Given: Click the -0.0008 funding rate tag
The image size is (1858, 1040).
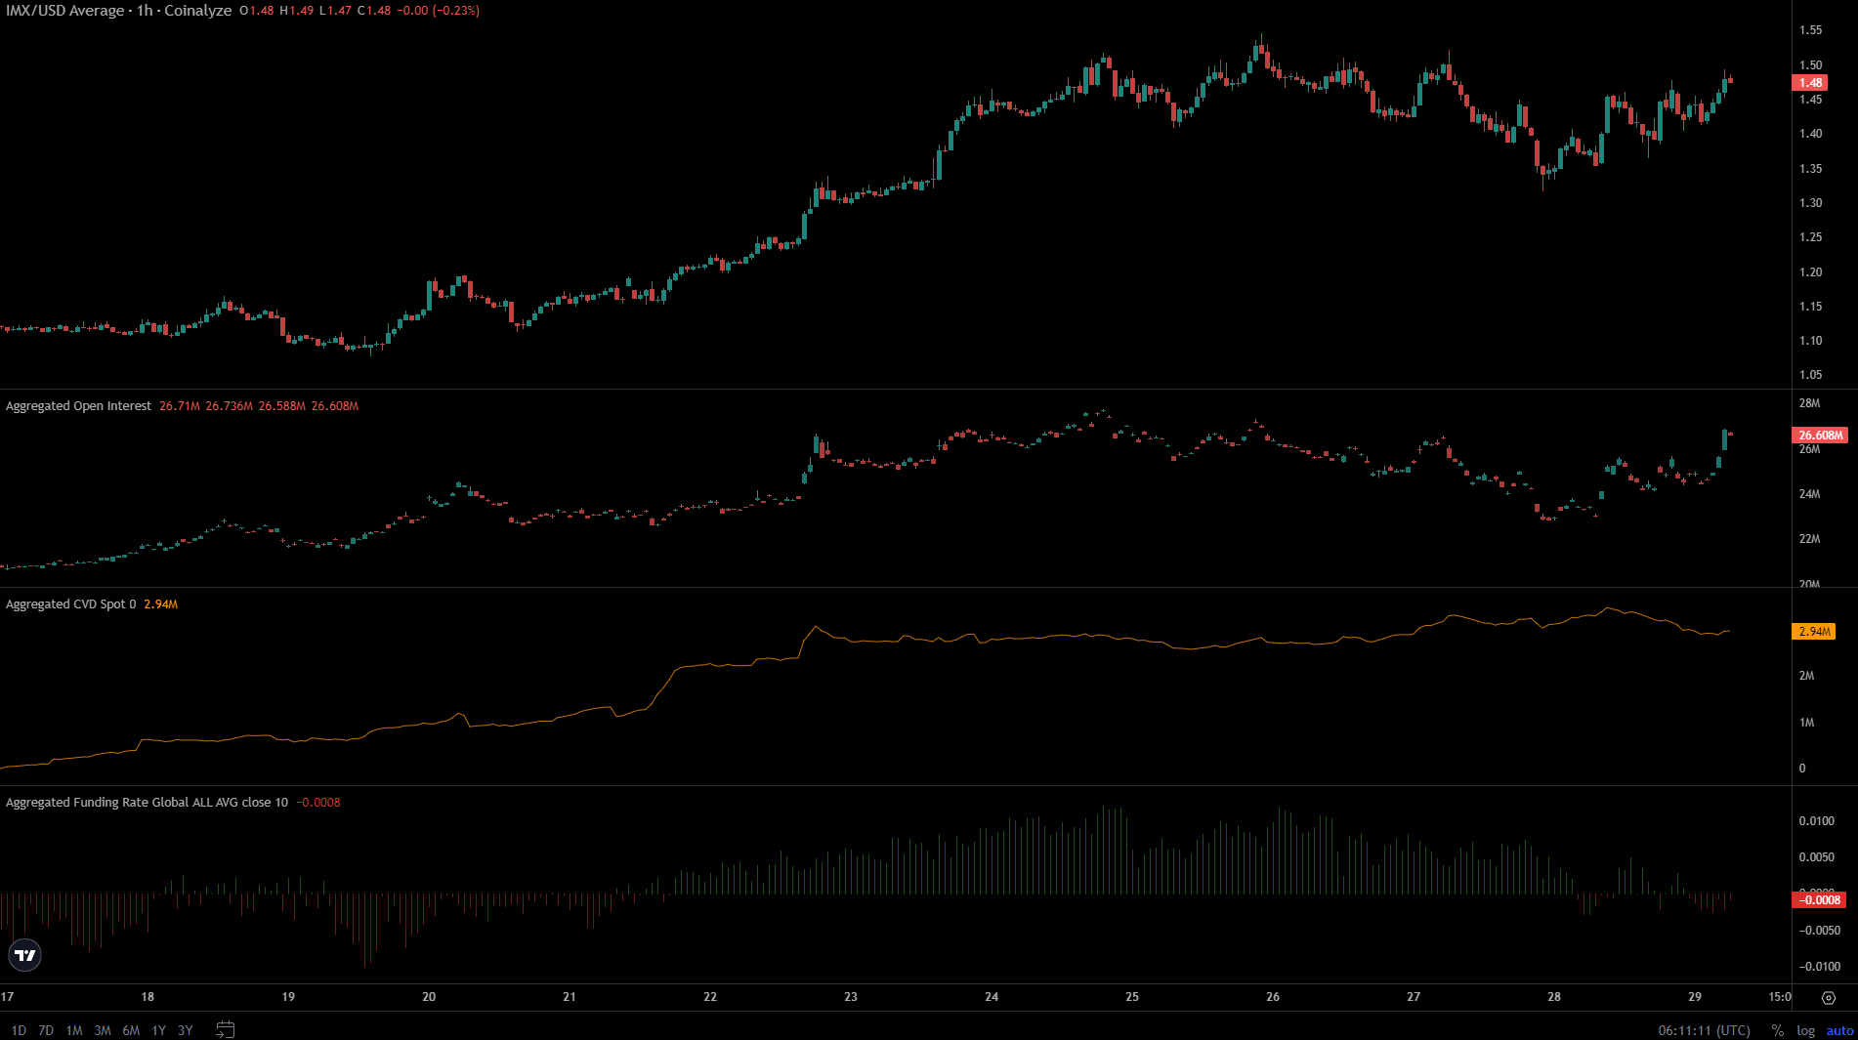Looking at the screenshot, I should 1819,900.
